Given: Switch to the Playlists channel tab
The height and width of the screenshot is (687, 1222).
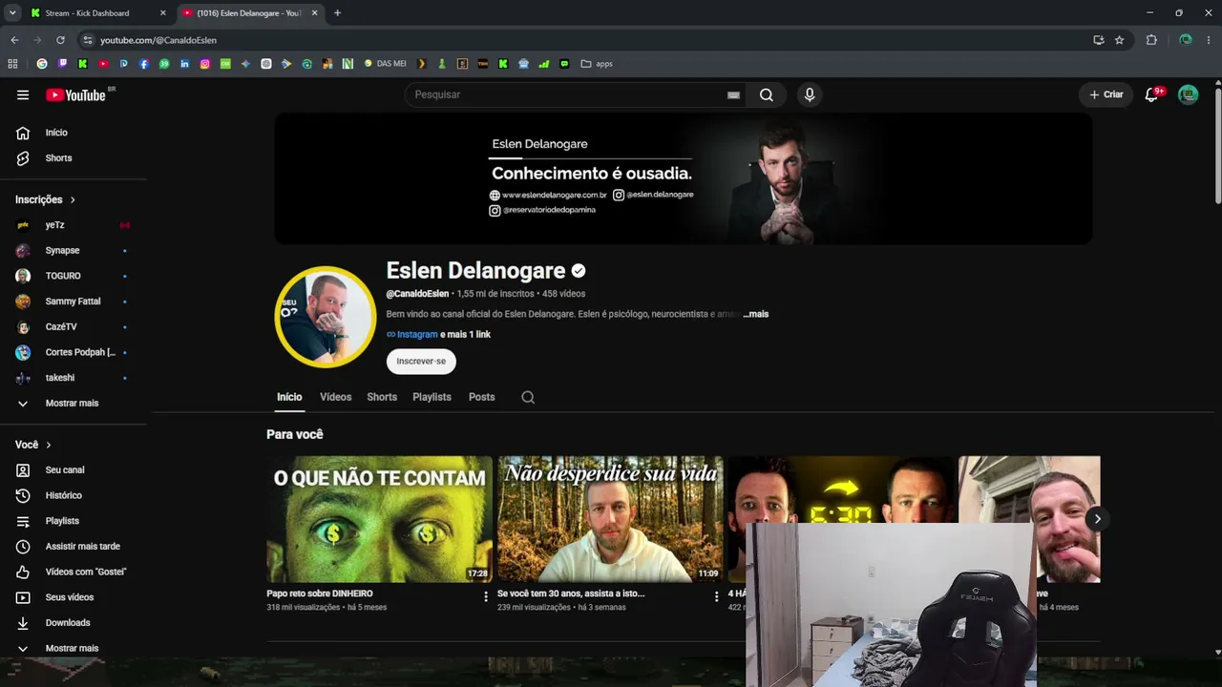Looking at the screenshot, I should pyautogui.click(x=432, y=397).
